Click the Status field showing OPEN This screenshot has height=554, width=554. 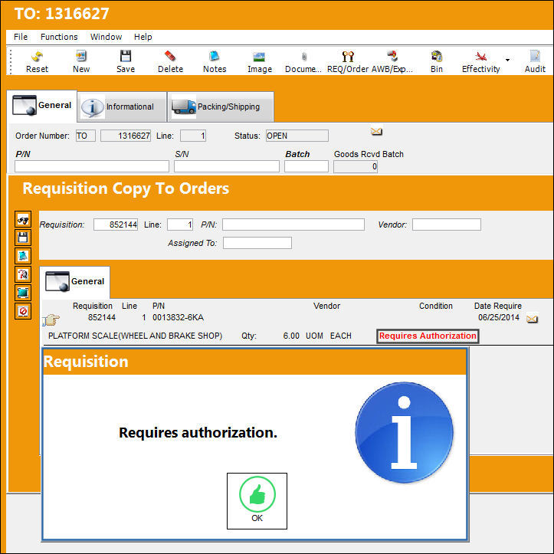click(x=297, y=136)
